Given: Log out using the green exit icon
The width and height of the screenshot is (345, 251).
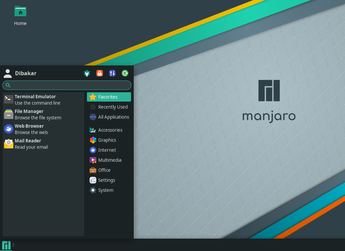Looking at the screenshot, I should coord(125,73).
